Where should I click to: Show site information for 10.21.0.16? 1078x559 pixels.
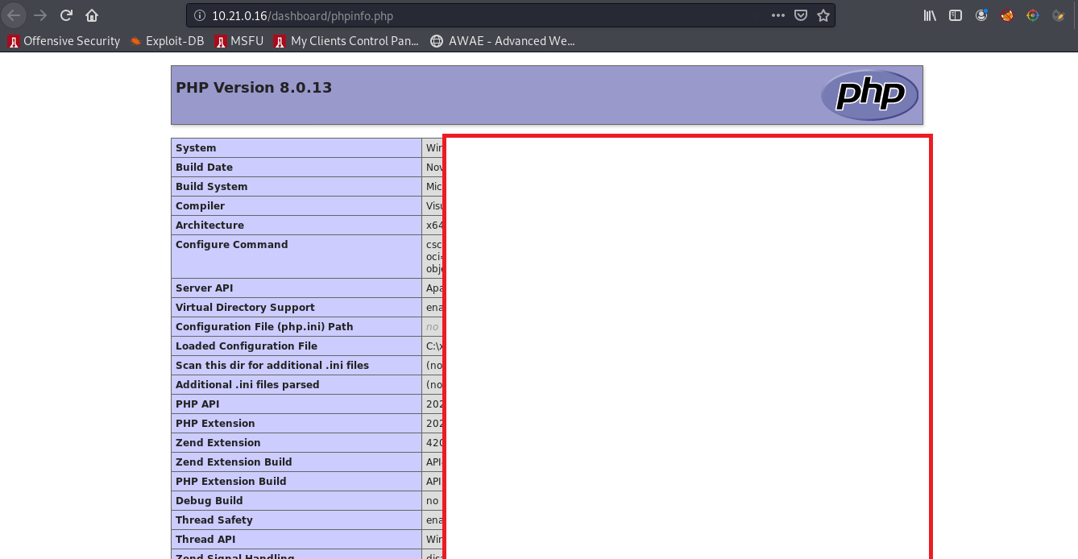(200, 15)
